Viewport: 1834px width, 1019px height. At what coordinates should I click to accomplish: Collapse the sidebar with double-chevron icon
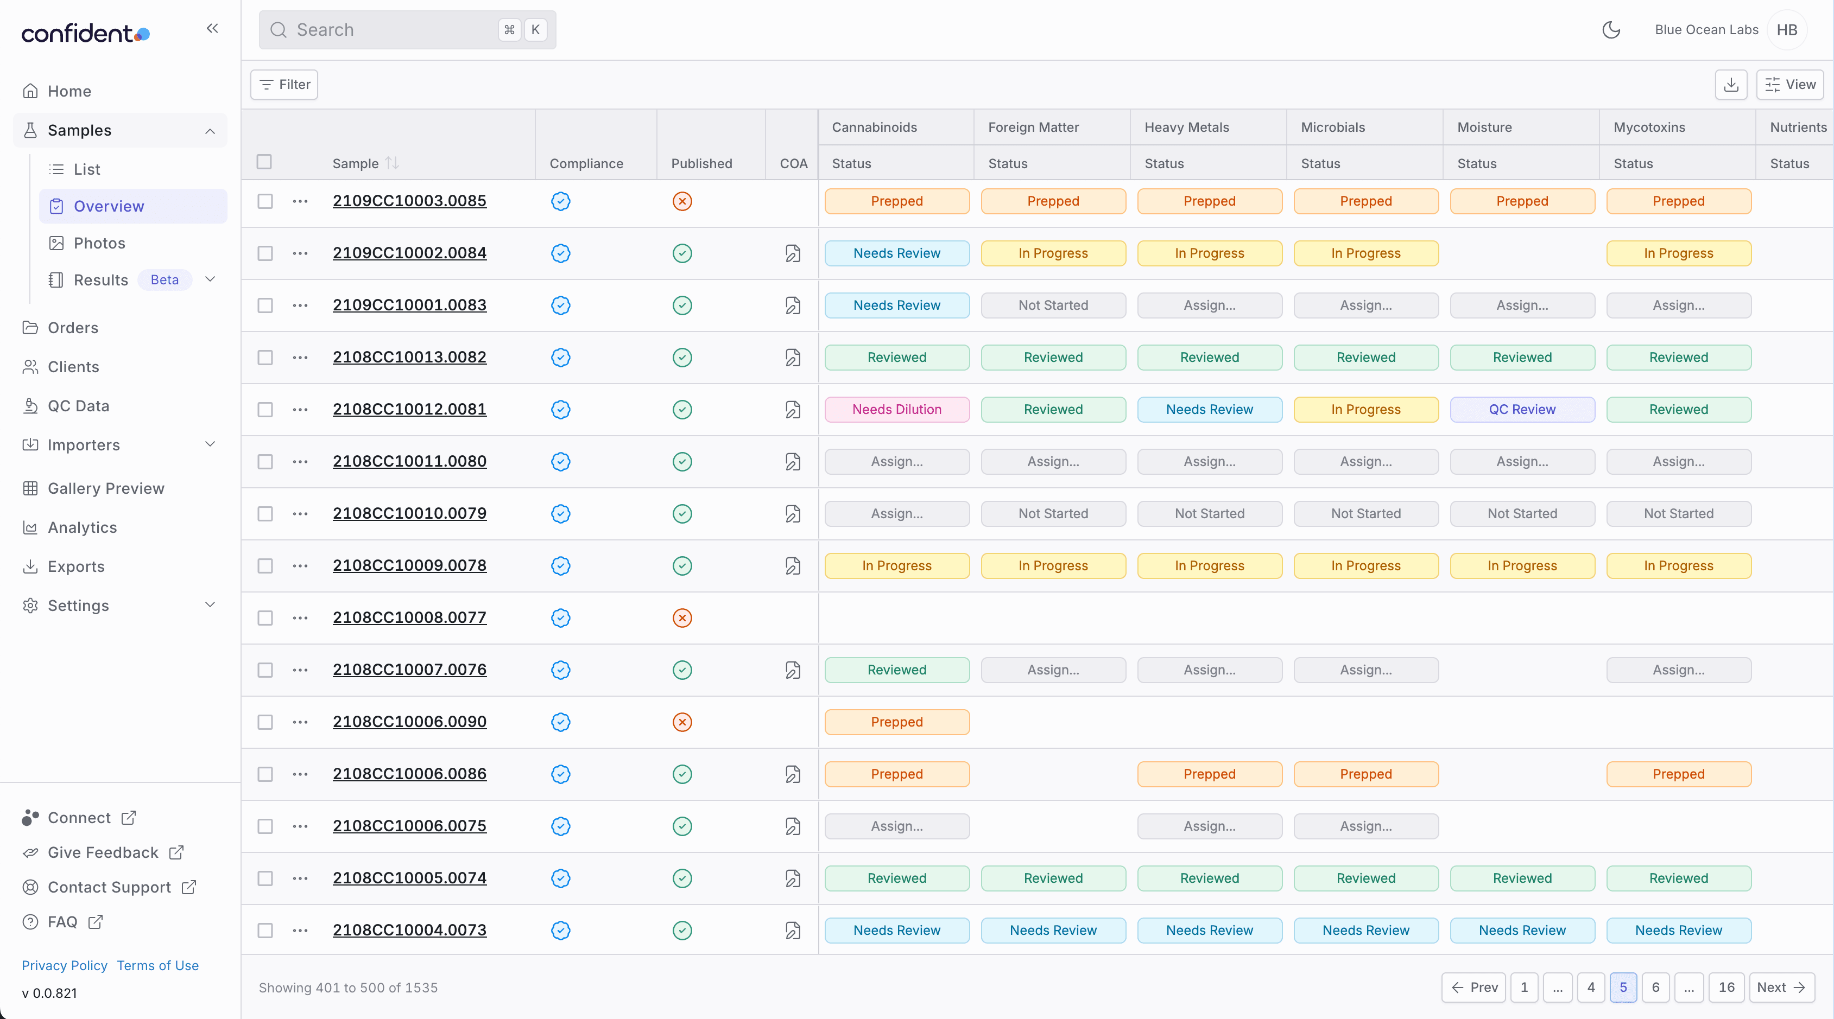[x=212, y=28]
